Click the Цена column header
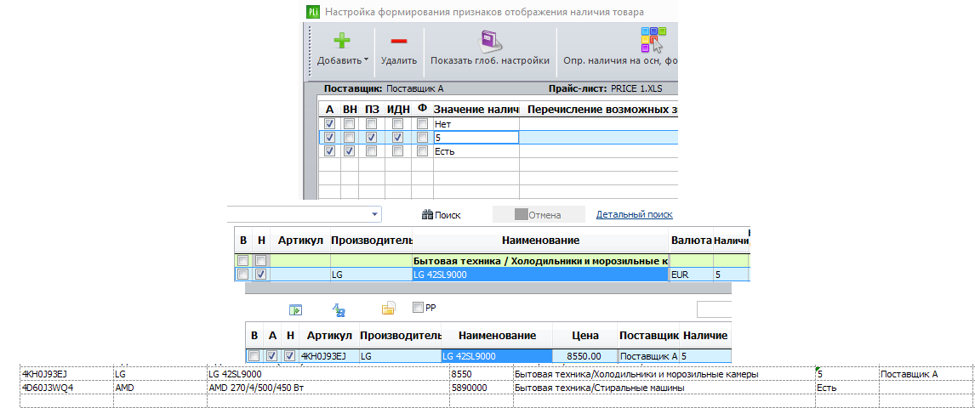The image size is (975, 408). [585, 336]
